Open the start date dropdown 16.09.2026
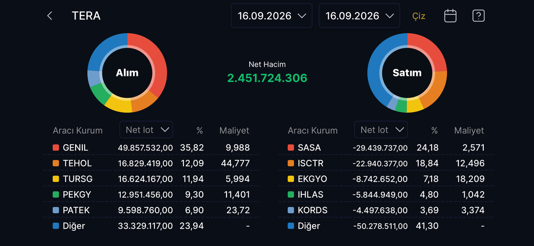Image resolution: width=534 pixels, height=246 pixels. pos(271,16)
